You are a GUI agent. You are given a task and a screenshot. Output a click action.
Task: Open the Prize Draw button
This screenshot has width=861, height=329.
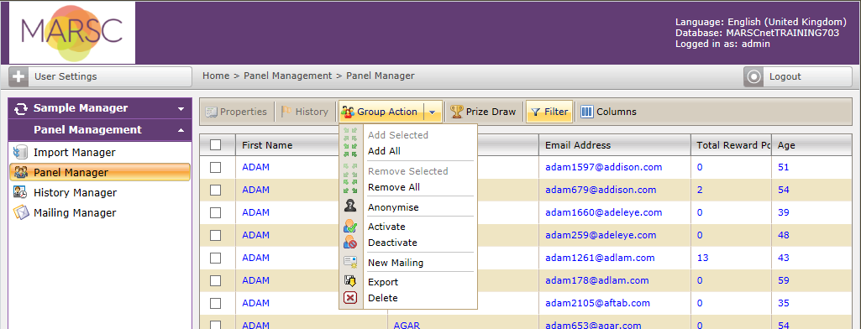[x=484, y=112]
